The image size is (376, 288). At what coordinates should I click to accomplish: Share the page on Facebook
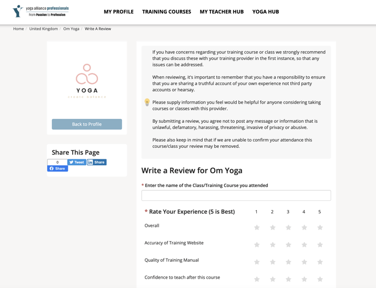[57, 169]
